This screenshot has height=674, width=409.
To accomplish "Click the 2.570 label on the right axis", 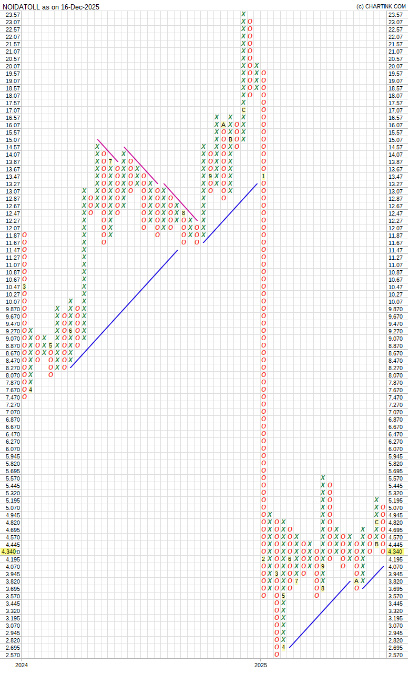I will pos(395,655).
